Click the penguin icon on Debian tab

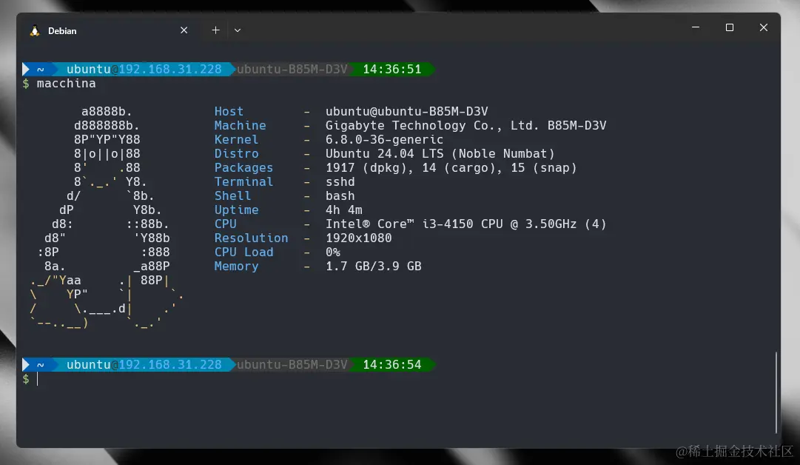[x=35, y=30]
